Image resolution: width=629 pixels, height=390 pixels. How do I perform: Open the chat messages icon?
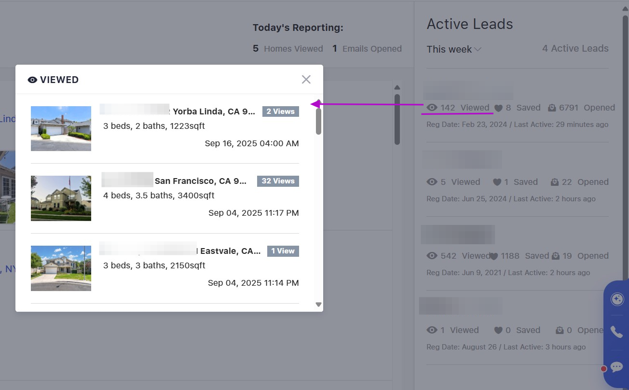click(x=616, y=367)
